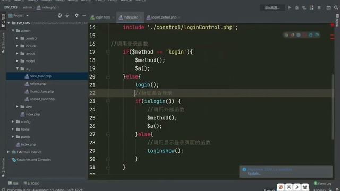Open the Favorites star tool window
The height and width of the screenshot is (191, 340).
pyautogui.click(x=3, y=168)
